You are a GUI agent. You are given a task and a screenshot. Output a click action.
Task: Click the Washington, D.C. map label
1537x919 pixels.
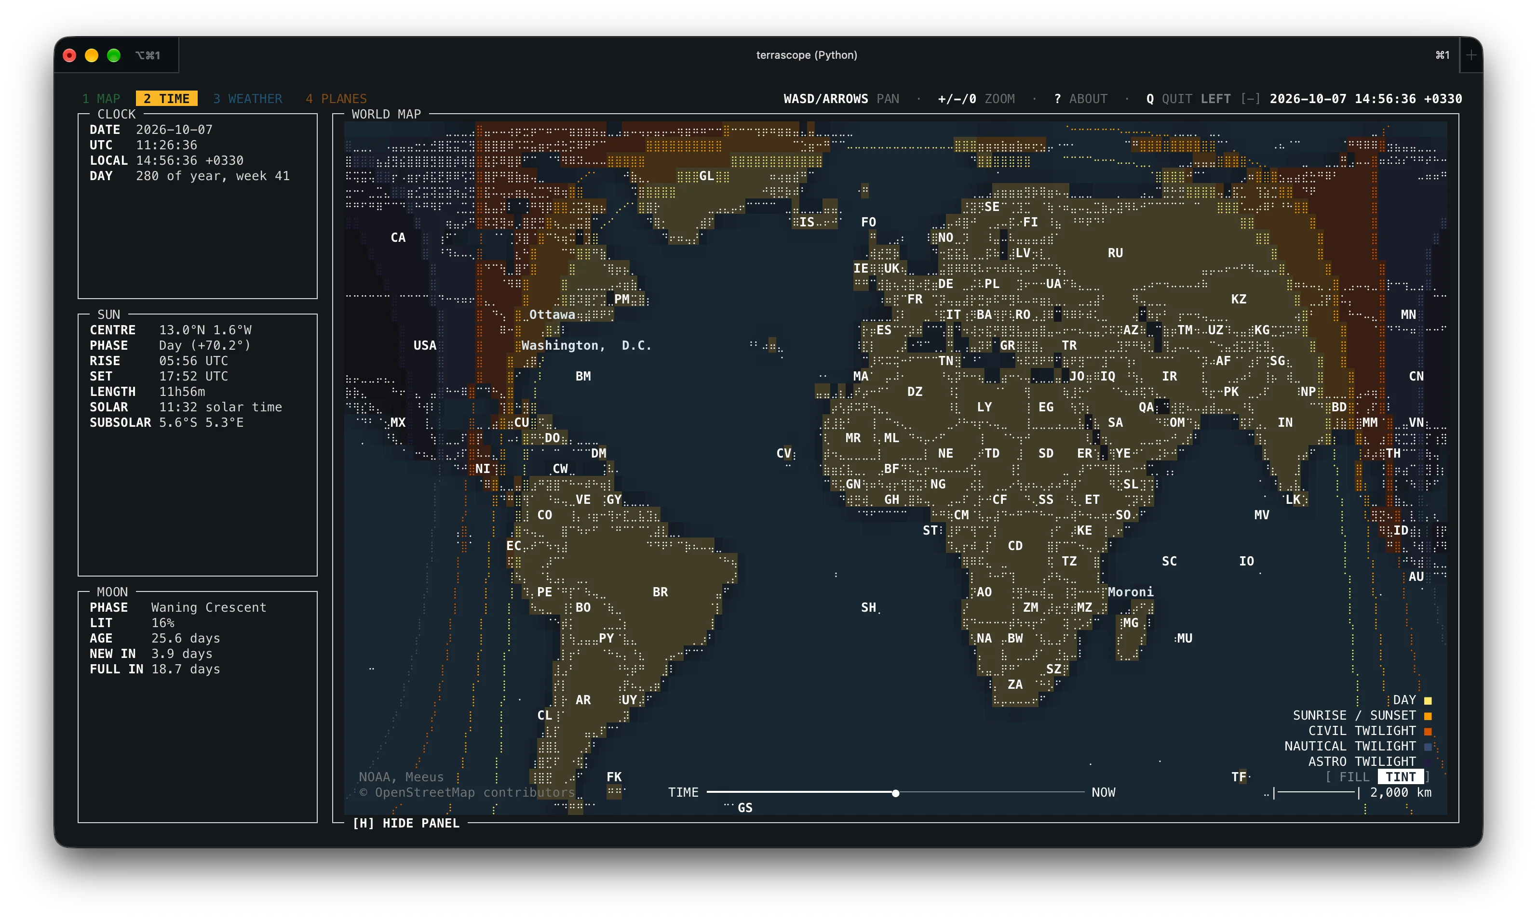[586, 345]
